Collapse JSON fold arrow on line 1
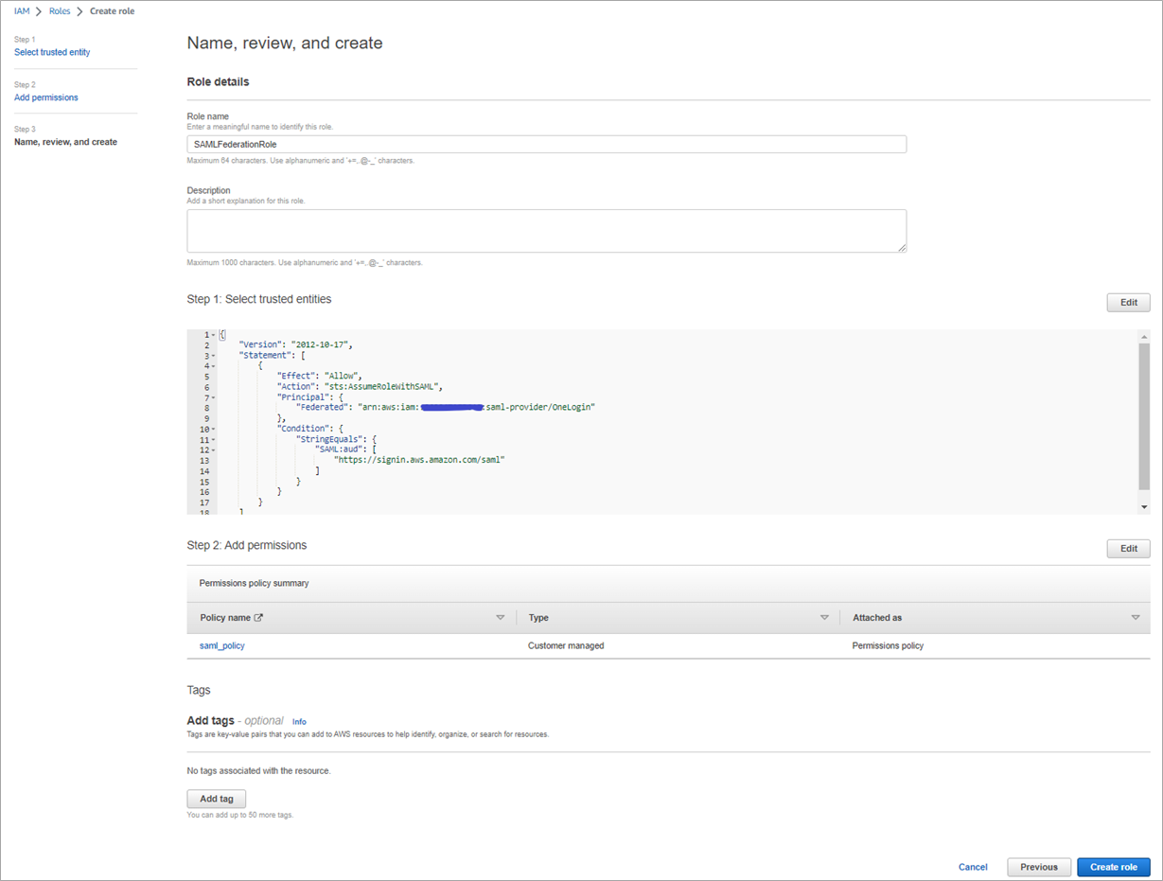Image resolution: width=1163 pixels, height=881 pixels. click(x=214, y=335)
